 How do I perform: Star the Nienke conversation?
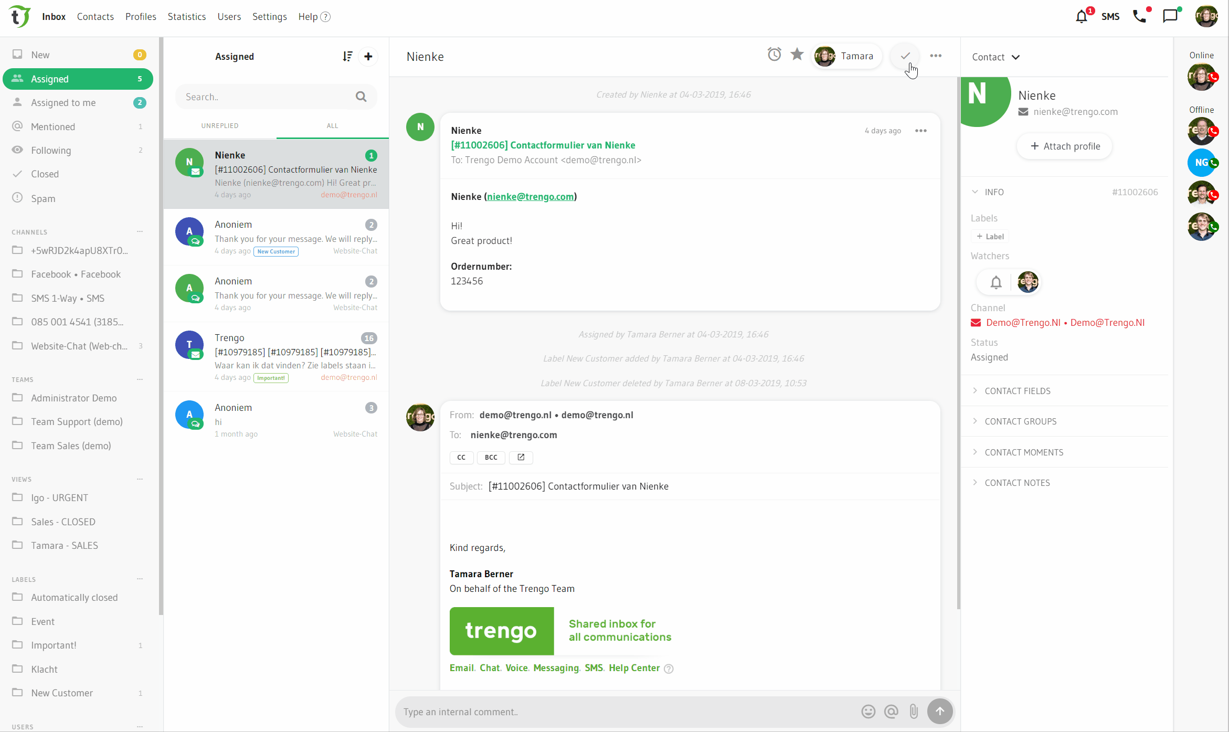click(x=797, y=55)
